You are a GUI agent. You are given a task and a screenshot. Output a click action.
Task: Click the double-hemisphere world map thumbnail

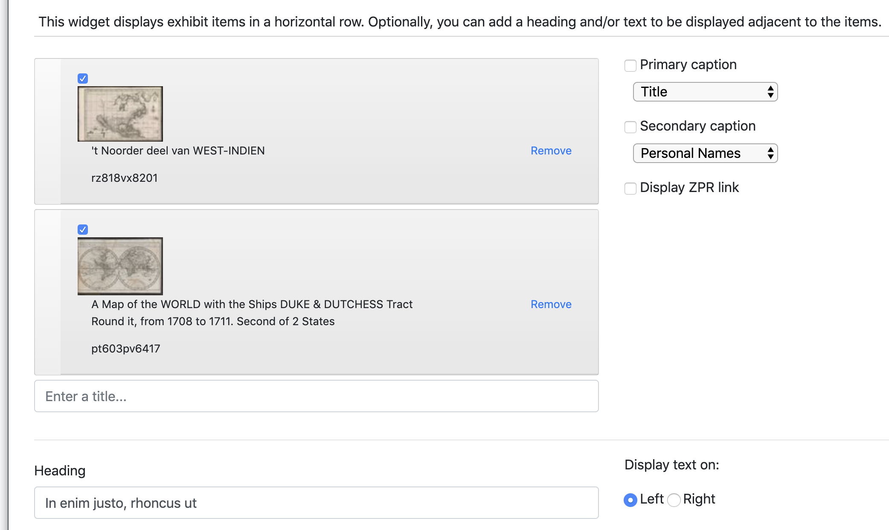click(120, 266)
